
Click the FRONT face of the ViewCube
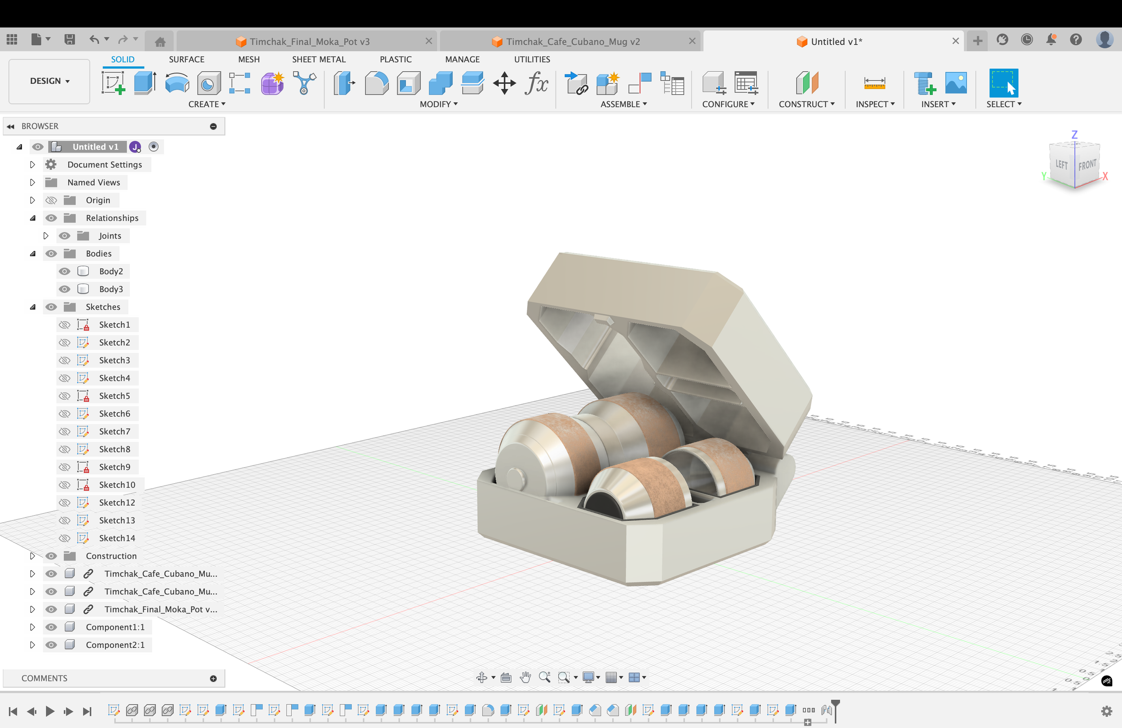coord(1087,165)
